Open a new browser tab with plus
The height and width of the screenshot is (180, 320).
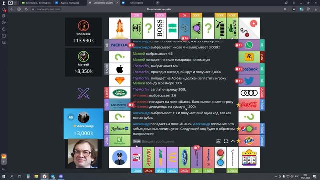pos(158,3)
